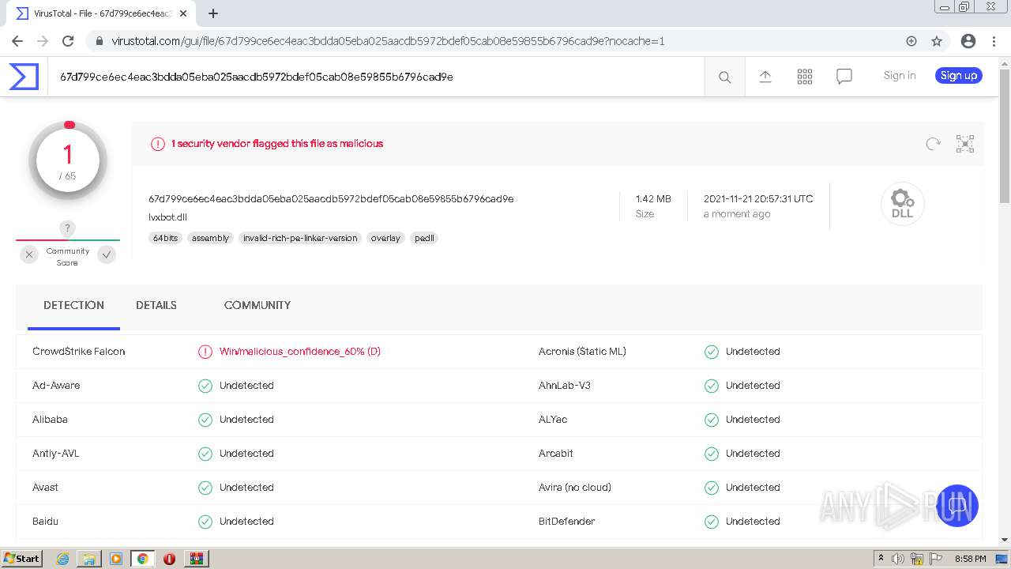Click the floating chat button
The height and width of the screenshot is (569, 1011).
pos(957,506)
